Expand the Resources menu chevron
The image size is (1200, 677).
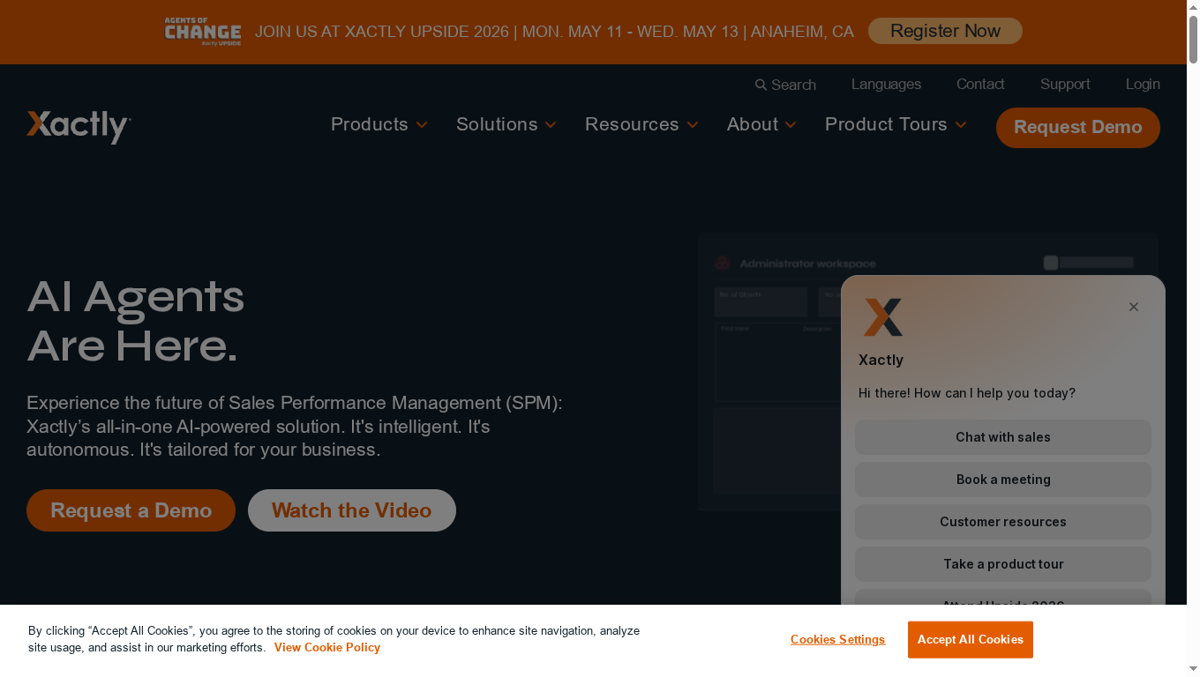tap(693, 125)
